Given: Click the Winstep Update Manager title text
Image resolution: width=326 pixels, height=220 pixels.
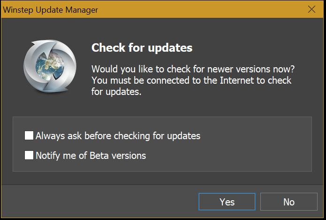Looking at the screenshot, I should point(51,10).
